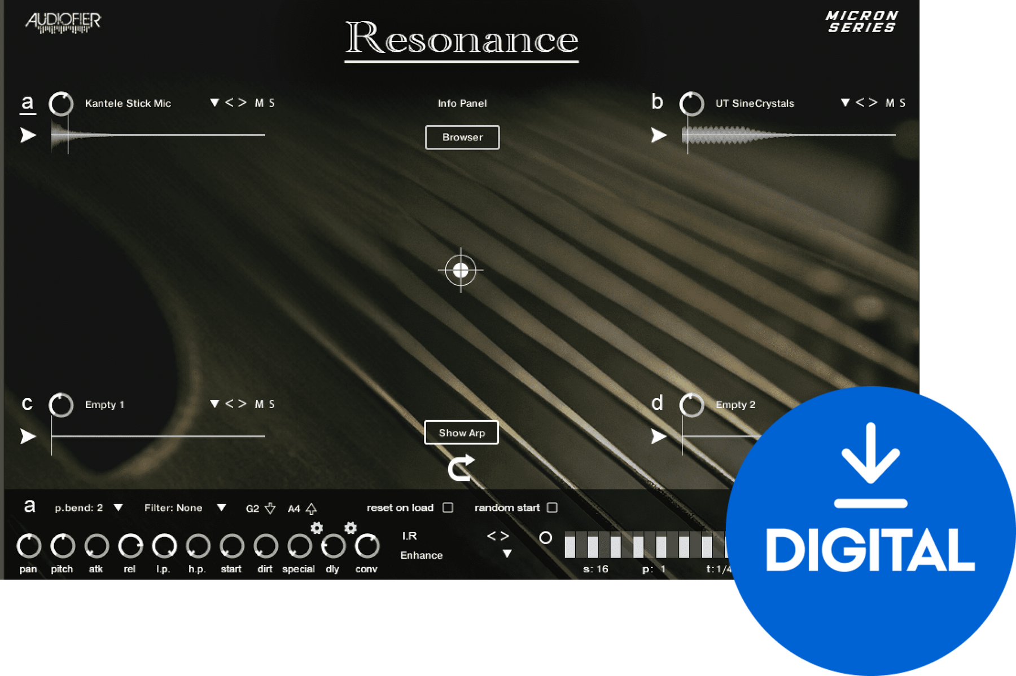Image resolution: width=1016 pixels, height=676 pixels.
Task: Click the layer b waveform display
Action: 789,135
